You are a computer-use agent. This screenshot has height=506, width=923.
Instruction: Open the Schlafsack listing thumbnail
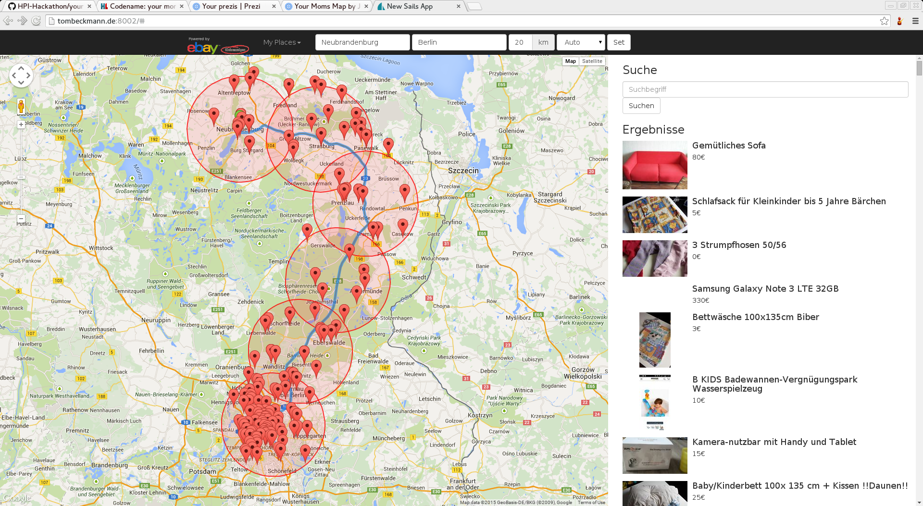[655, 215]
